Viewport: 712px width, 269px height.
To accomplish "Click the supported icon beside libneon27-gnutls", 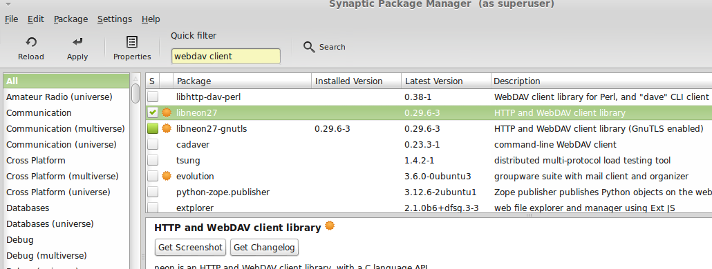I will point(167,128).
